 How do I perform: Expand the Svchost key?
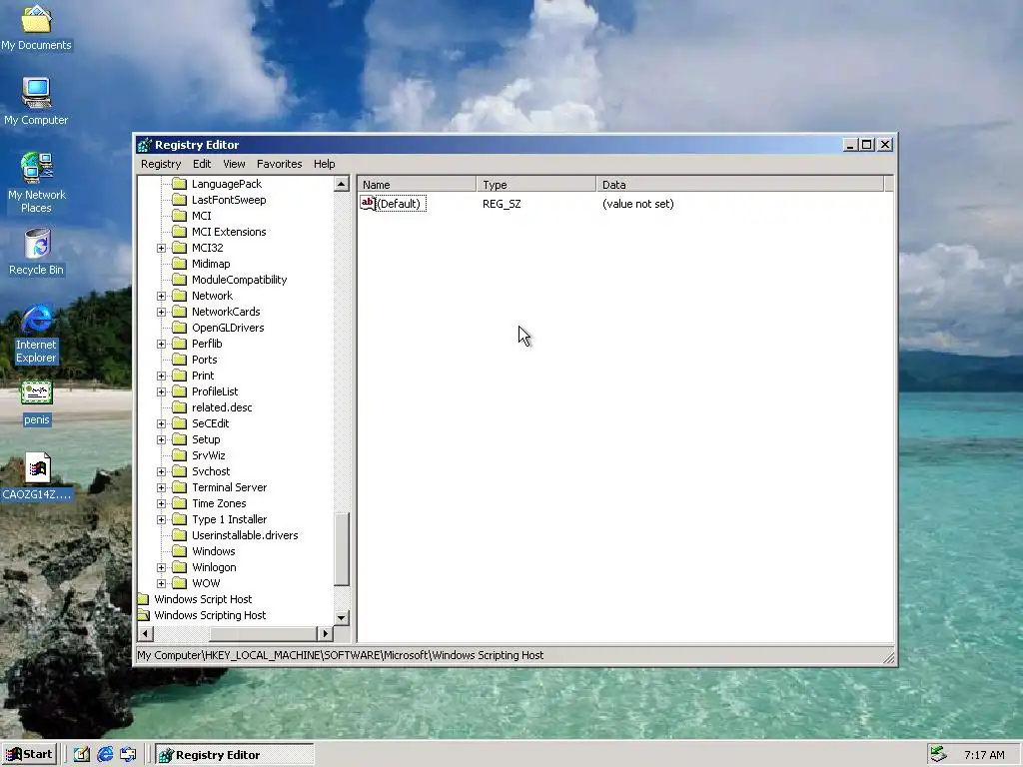161,471
